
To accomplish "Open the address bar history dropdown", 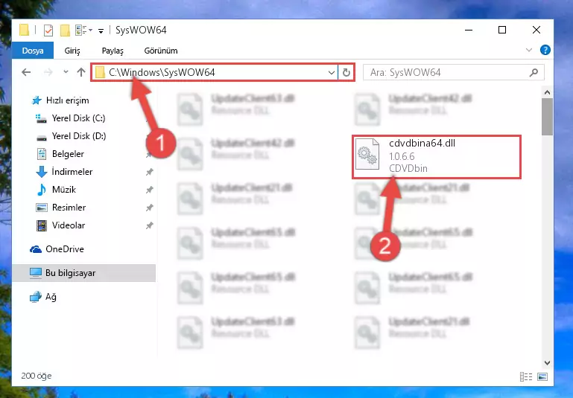I will point(331,73).
